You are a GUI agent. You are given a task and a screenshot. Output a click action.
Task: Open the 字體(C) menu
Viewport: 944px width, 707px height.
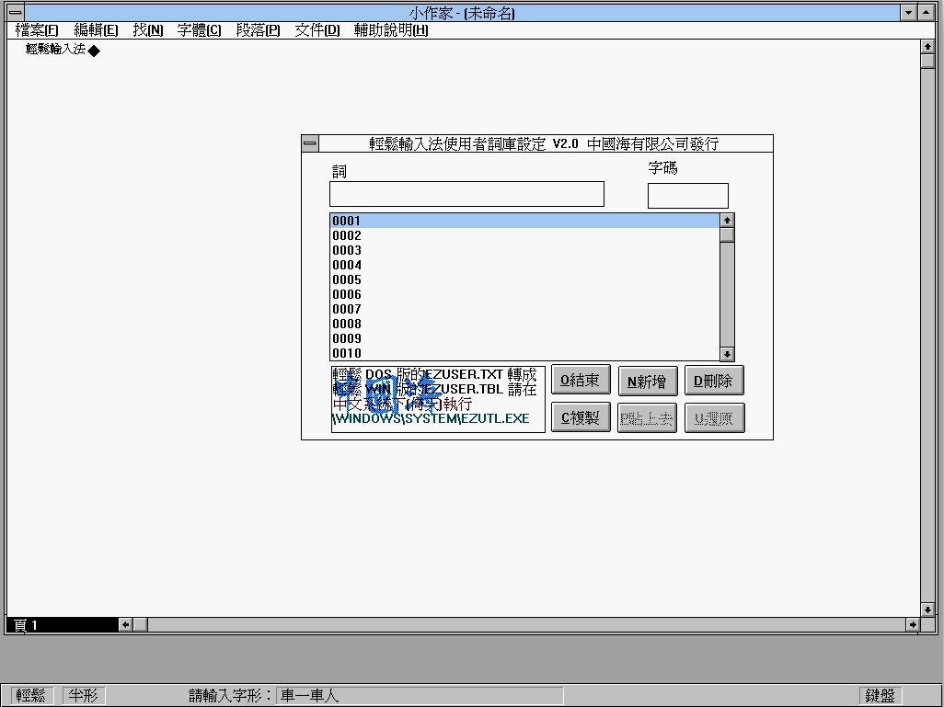click(199, 30)
